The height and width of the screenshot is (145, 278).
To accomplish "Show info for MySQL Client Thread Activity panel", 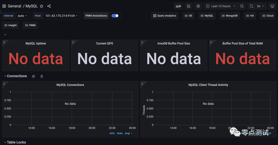I will click(x=142, y=84).
